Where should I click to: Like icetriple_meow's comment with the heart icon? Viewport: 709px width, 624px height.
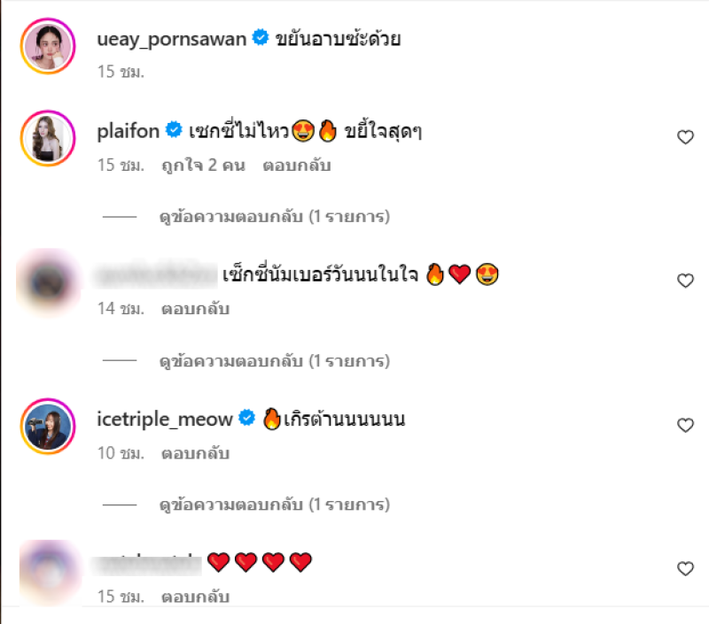pos(684,426)
